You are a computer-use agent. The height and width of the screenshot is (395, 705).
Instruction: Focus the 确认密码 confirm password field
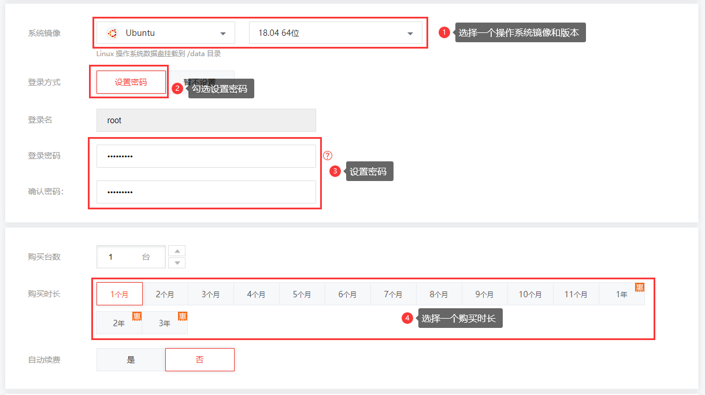pos(206,192)
